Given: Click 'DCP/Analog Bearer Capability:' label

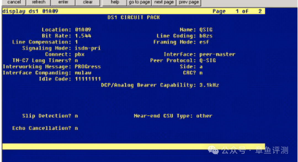Looking at the screenshot, I should click(148, 85).
